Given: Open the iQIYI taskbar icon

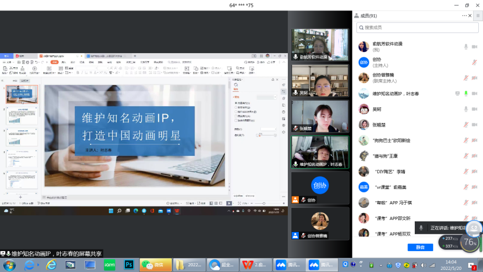Looking at the screenshot, I should pos(109,265).
